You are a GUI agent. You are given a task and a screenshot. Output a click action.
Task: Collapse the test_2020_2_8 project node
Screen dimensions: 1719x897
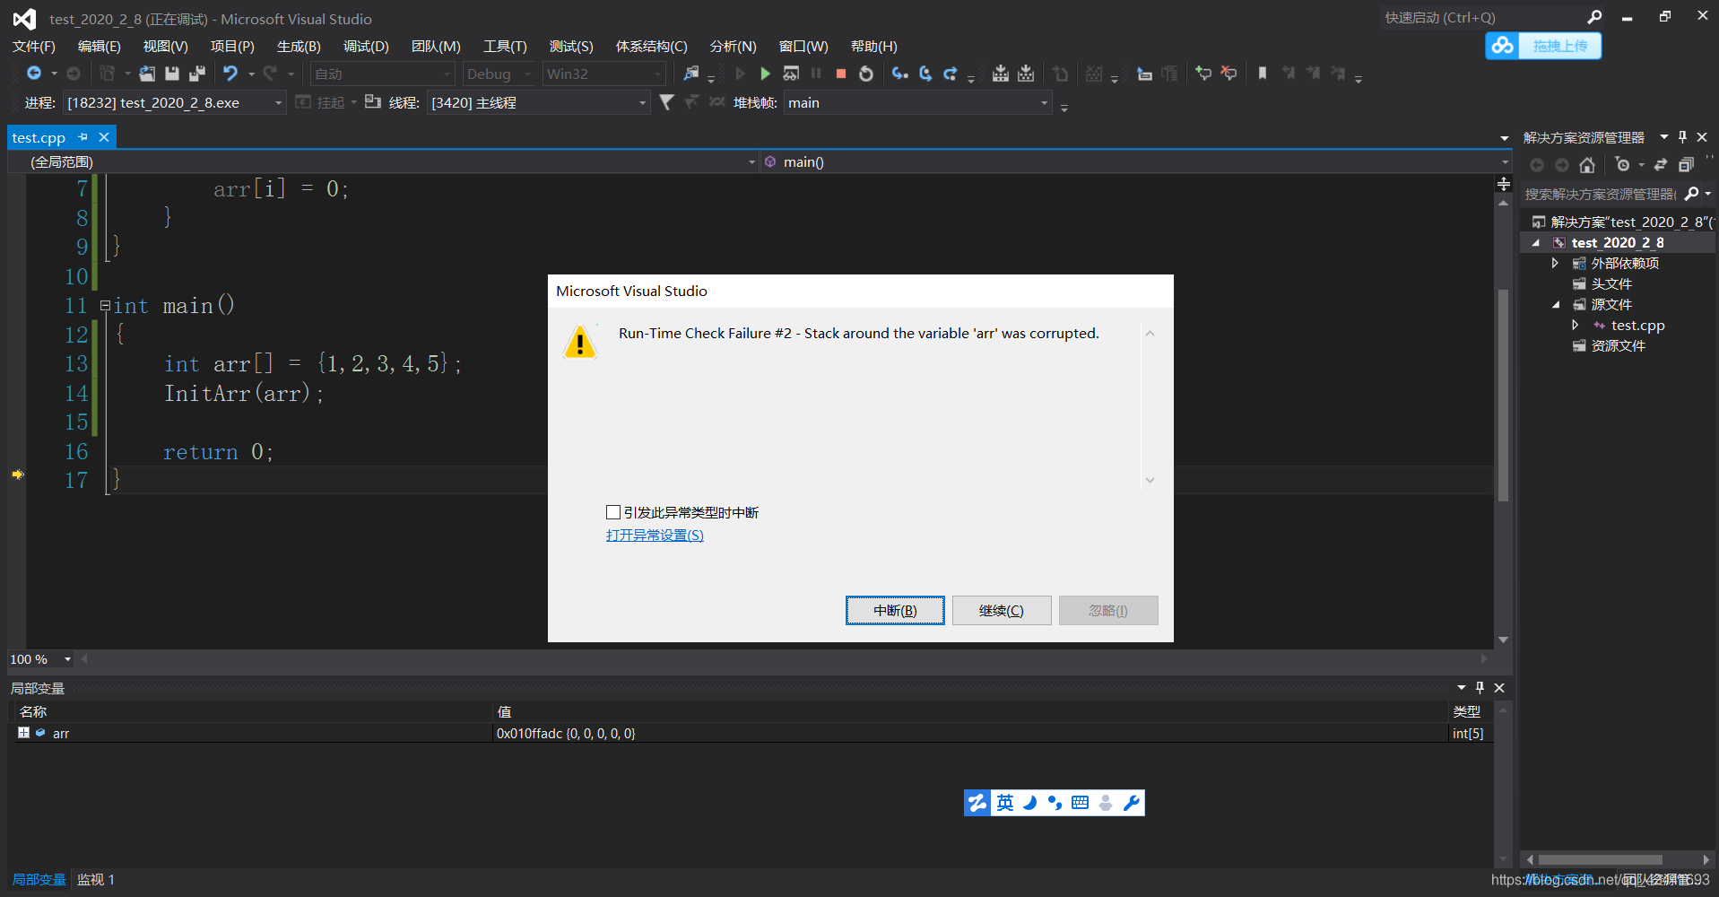1535,243
